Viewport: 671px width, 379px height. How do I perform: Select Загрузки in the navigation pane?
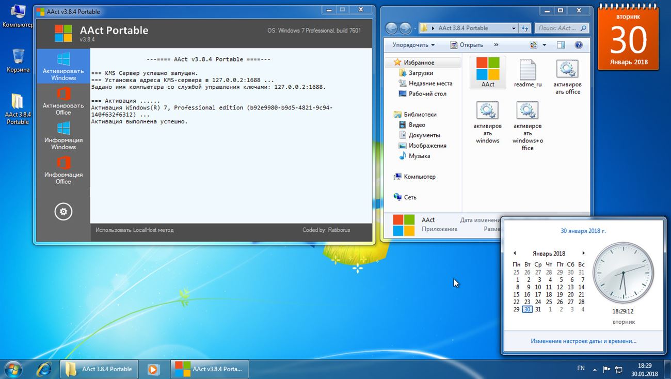(421, 73)
